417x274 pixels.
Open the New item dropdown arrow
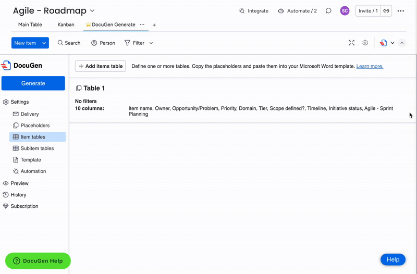point(44,43)
